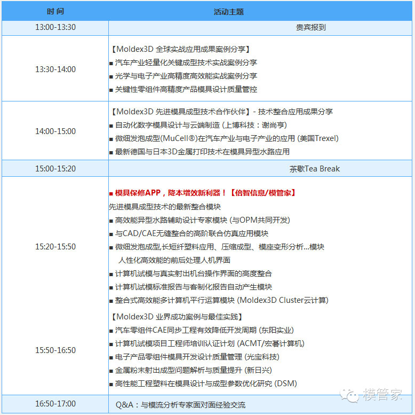Click the Moldex3D 全球实战应用成果案例分享 heading
The image size is (415, 415).
[180, 49]
